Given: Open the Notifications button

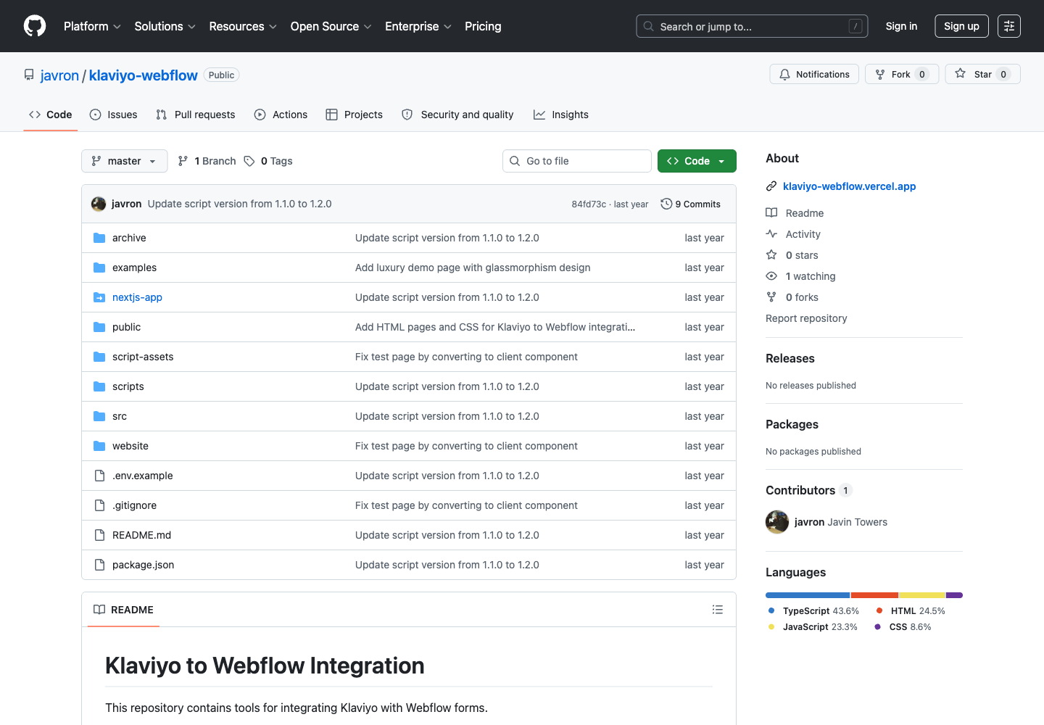Looking at the screenshot, I should tap(814, 74).
